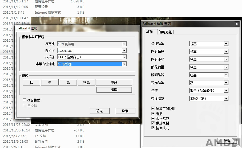The width and height of the screenshot is (242, 148).
Task: Open advanced options with 進階 button
Action: pyautogui.click(x=114, y=90)
